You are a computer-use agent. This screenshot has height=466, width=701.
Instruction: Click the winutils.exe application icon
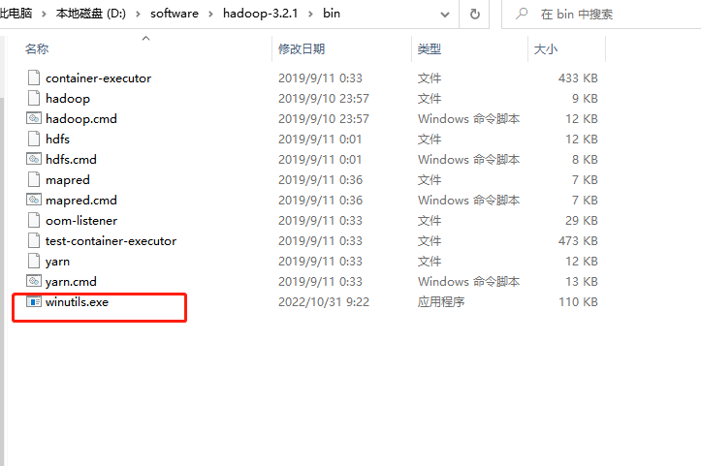(34, 302)
